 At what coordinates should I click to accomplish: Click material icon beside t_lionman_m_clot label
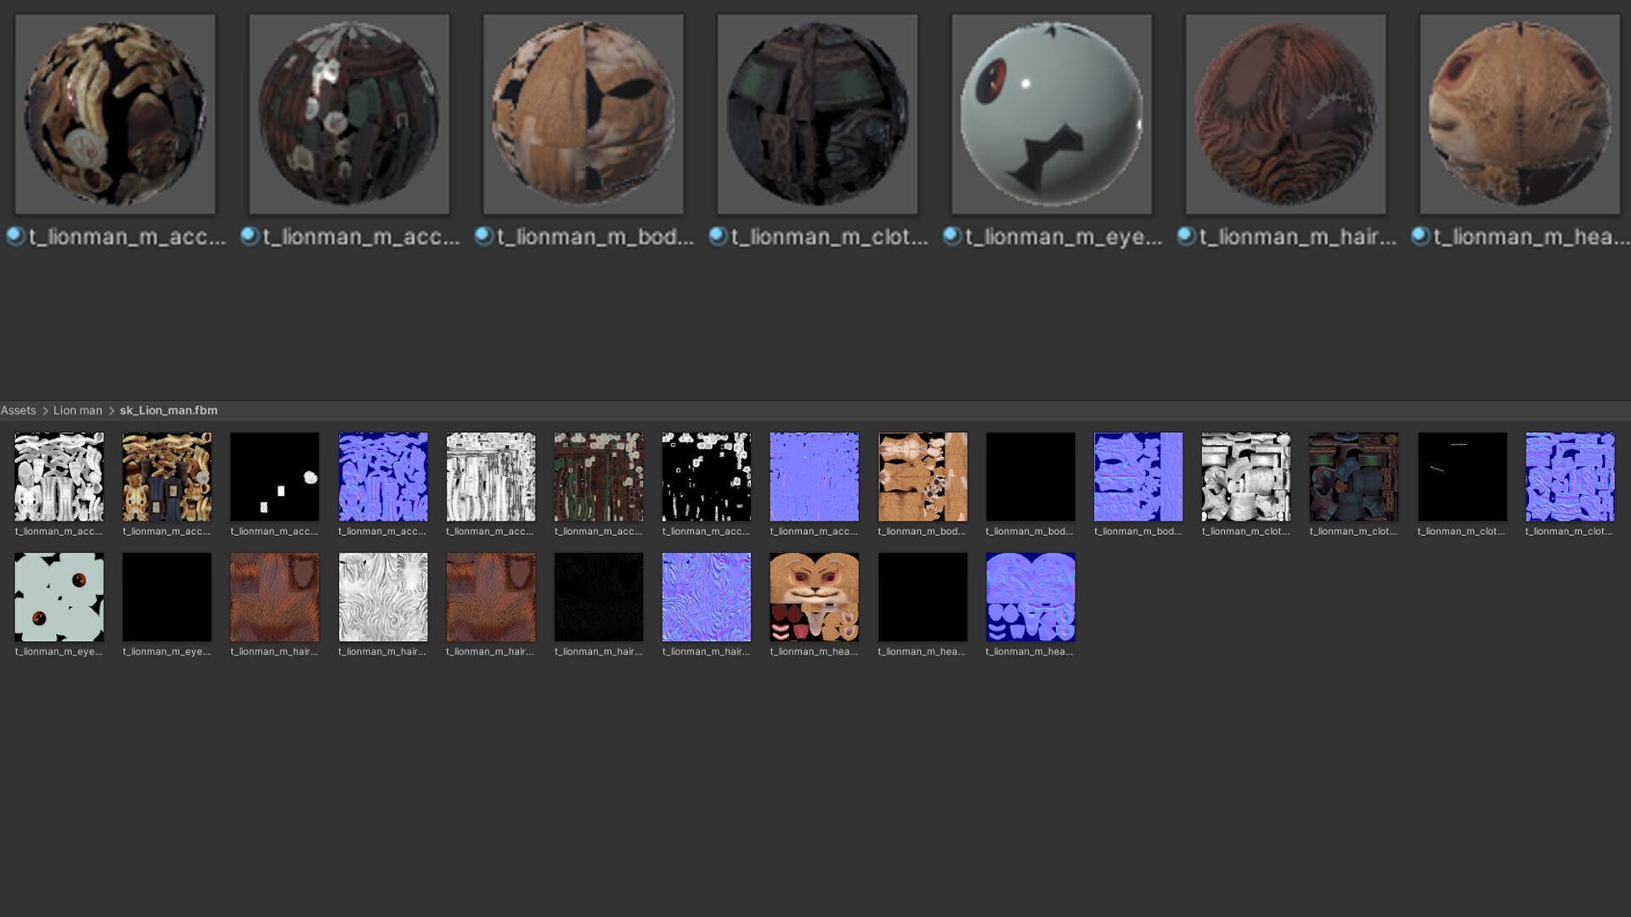tap(718, 237)
